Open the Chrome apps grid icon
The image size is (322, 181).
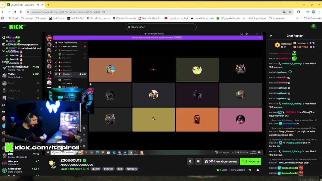[3, 18]
